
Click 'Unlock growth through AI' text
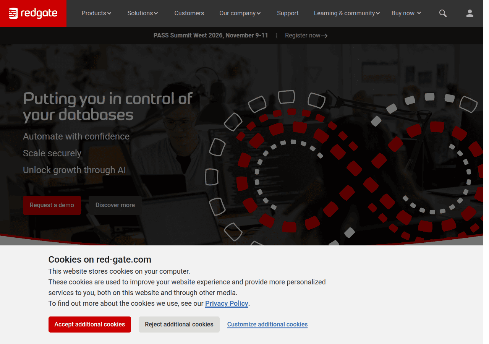tap(74, 170)
